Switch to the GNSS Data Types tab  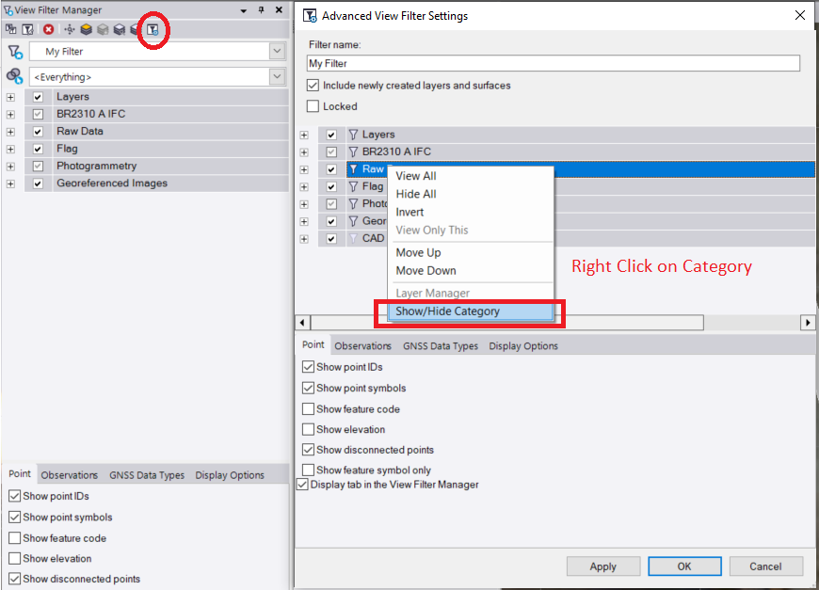[x=441, y=345]
